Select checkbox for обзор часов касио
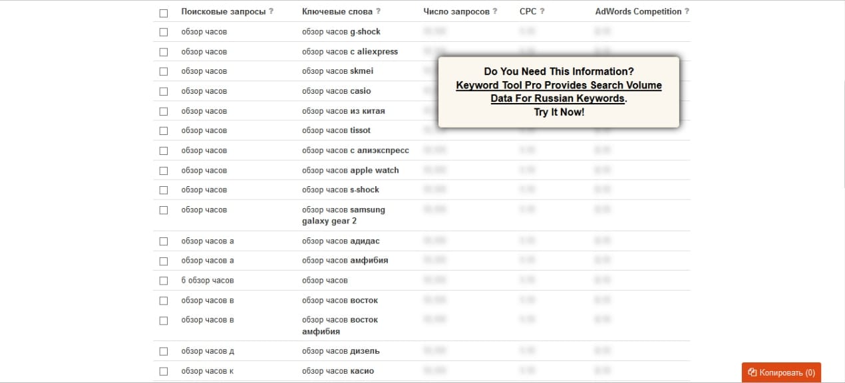This screenshot has height=383, width=845. (164, 371)
